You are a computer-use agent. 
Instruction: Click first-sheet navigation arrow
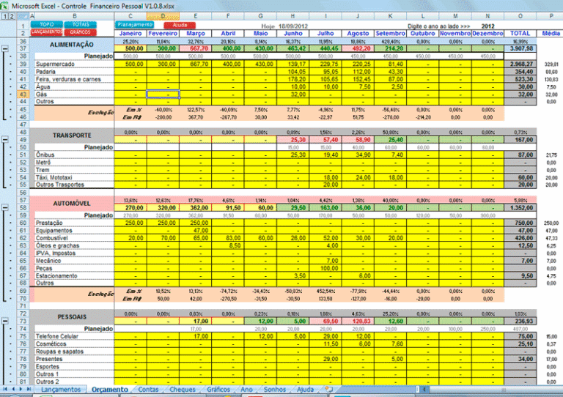tap(5, 389)
